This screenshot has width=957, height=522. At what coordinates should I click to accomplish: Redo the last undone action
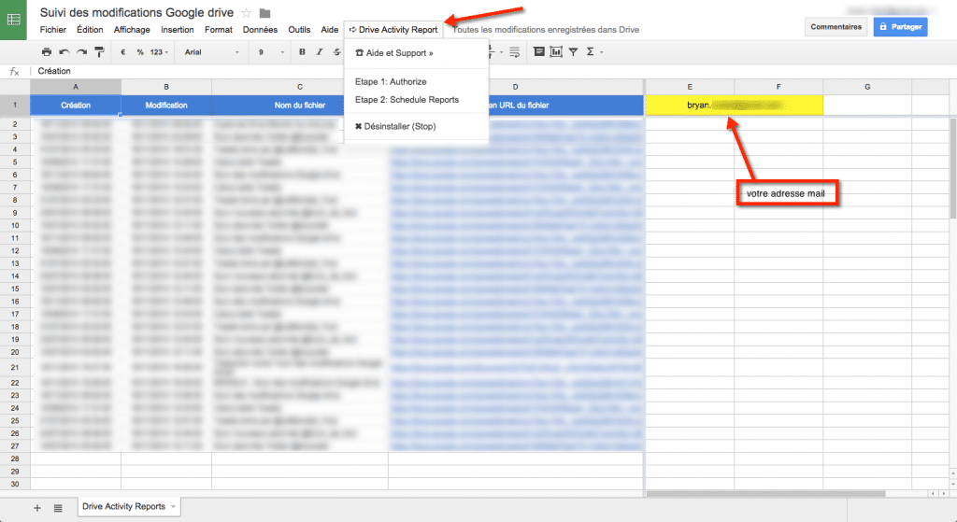tap(81, 52)
